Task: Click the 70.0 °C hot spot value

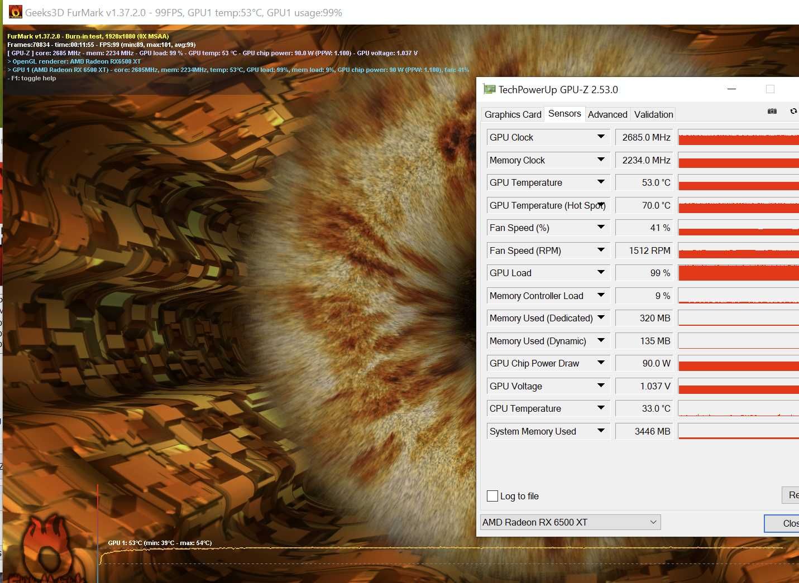Action: click(643, 205)
